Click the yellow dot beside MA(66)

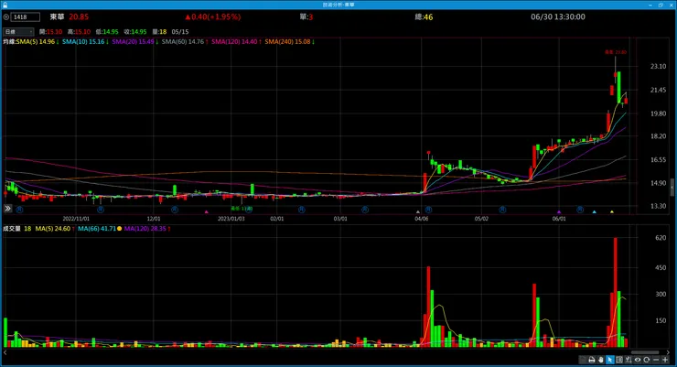120,229
